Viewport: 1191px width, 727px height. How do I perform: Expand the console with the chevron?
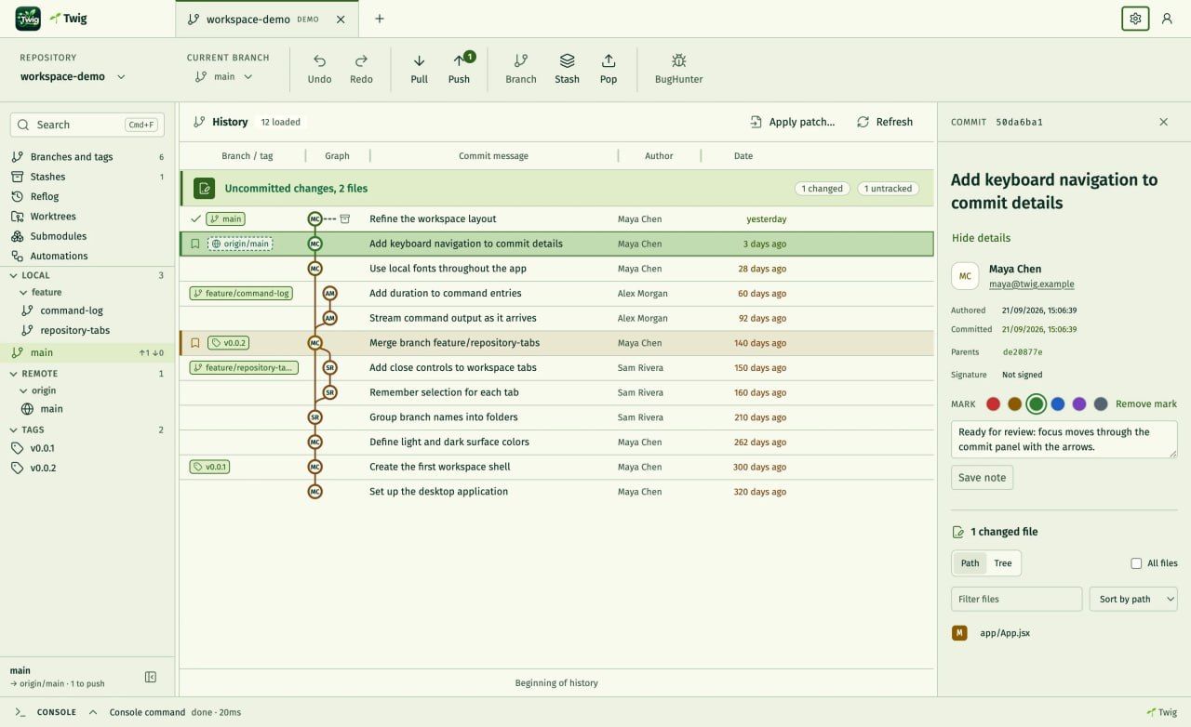pos(93,712)
